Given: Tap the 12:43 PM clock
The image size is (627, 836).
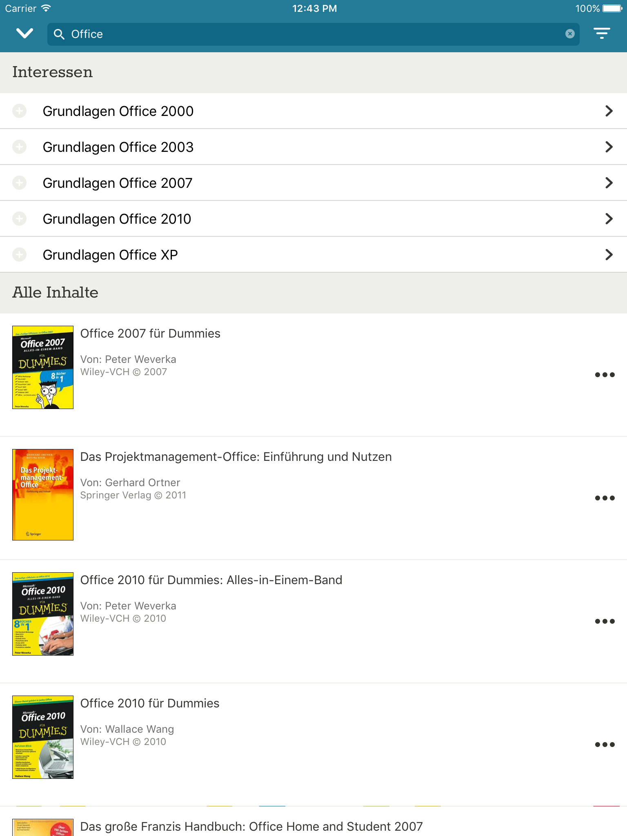Looking at the screenshot, I should (314, 9).
